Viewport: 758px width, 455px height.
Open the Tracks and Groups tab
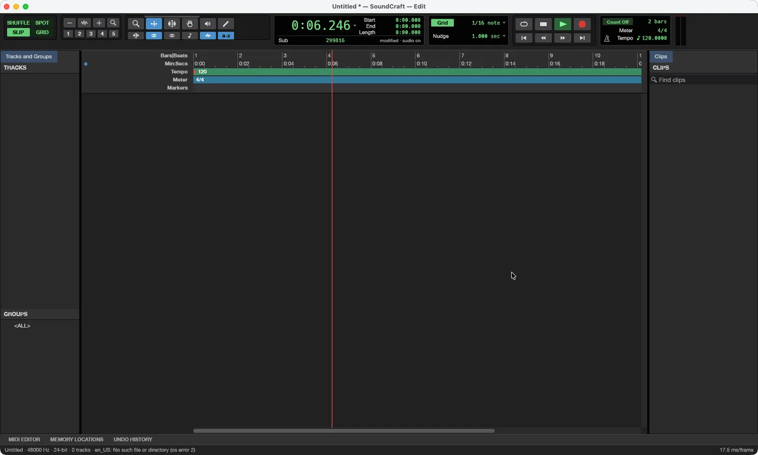pos(29,56)
